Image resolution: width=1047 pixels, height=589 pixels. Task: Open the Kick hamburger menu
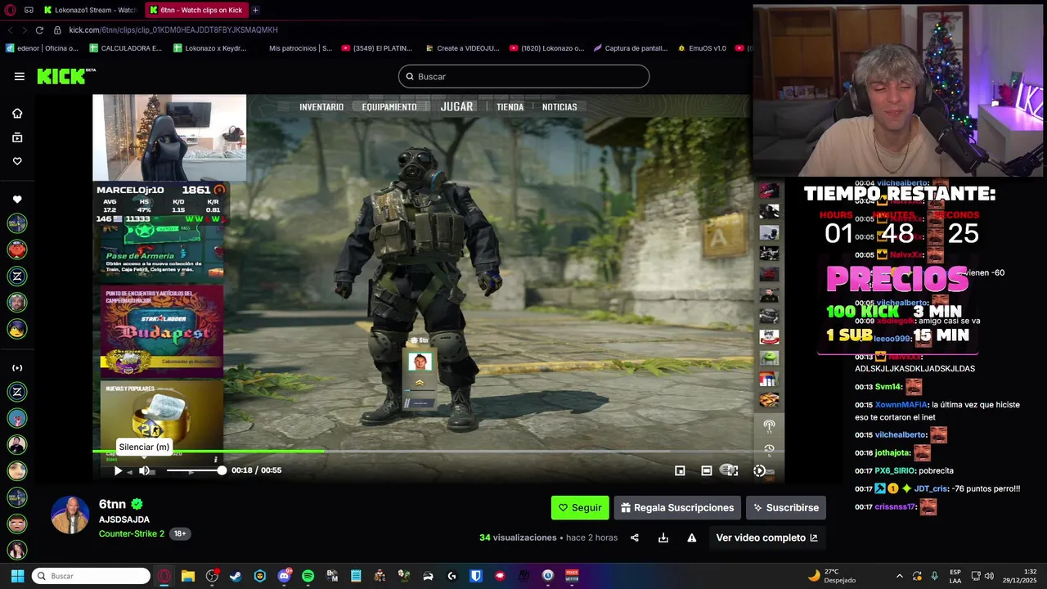[19, 76]
